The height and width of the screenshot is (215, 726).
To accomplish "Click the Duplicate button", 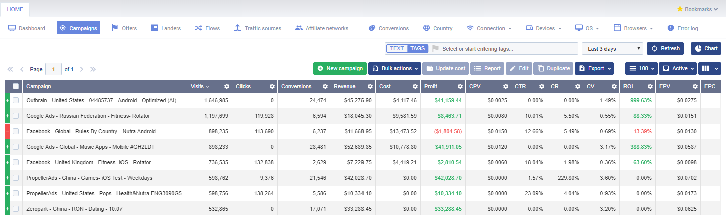I will point(553,68).
